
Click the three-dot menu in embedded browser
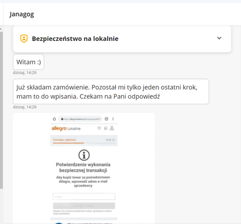(113, 119)
